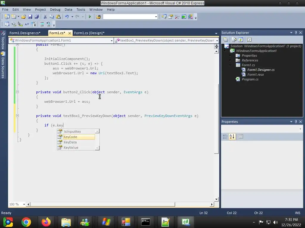The height and width of the screenshot is (228, 305).
Task: Click the Add New Item toolbar icon
Action: pyautogui.click(x=14, y=17)
